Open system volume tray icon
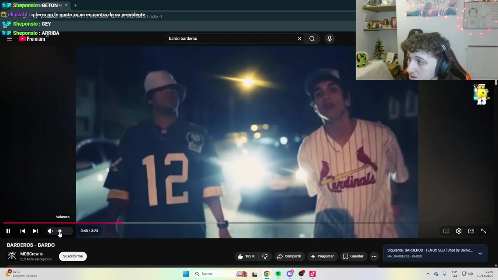This screenshot has height=280, width=498. click(x=470, y=274)
